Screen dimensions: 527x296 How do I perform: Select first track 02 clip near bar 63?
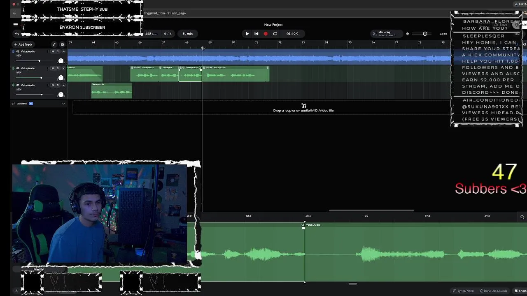85,74
